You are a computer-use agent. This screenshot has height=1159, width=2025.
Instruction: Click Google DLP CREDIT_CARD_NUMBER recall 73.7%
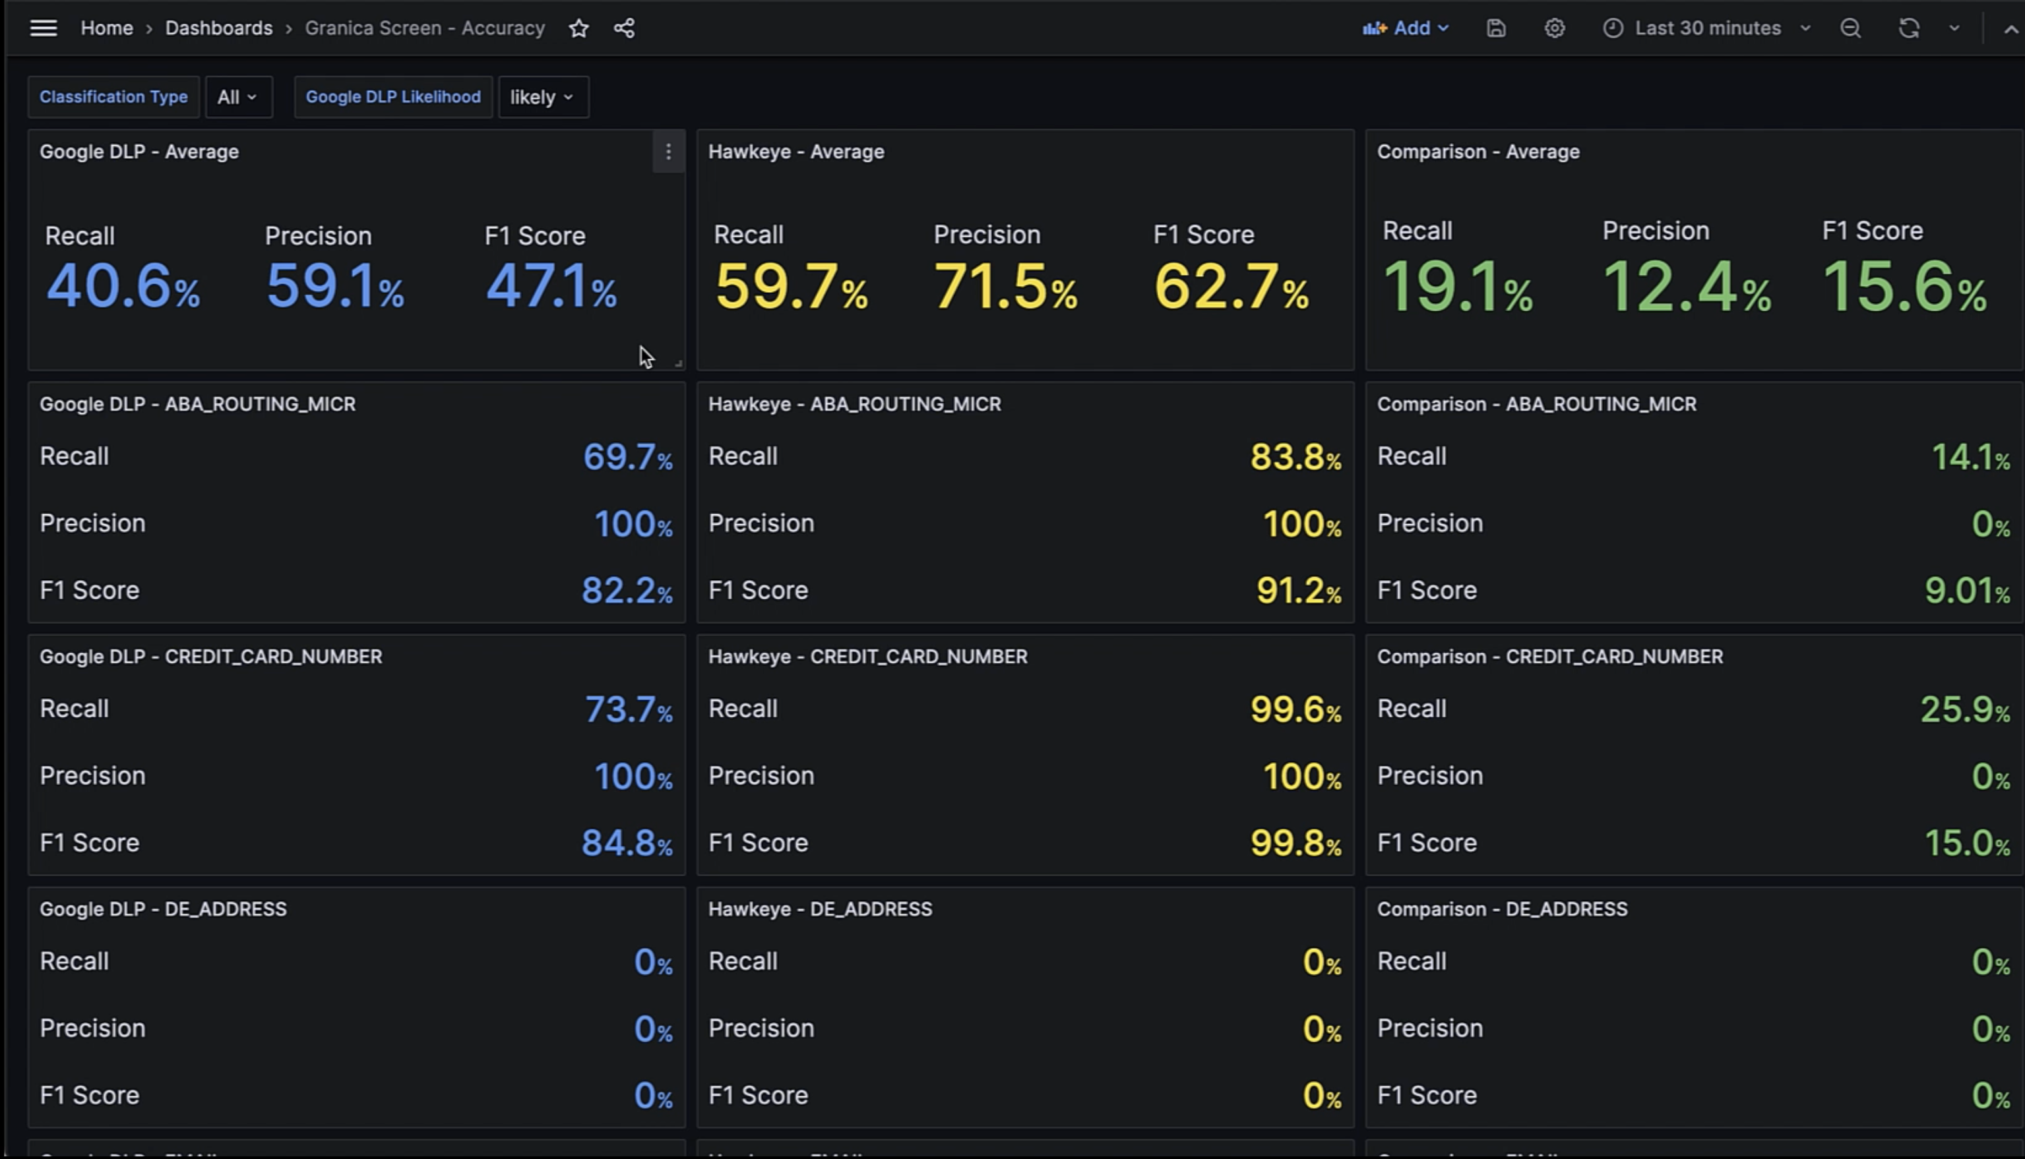click(x=629, y=709)
